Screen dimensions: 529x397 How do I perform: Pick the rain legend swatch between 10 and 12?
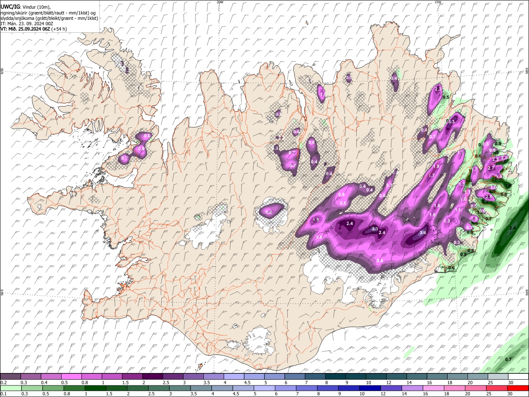click(369, 388)
